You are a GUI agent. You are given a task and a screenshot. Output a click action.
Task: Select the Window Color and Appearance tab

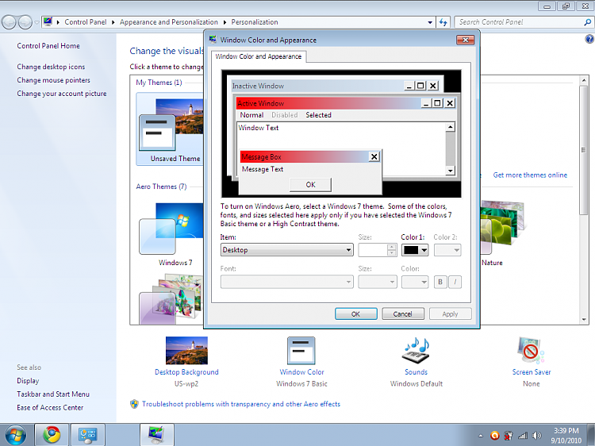259,56
